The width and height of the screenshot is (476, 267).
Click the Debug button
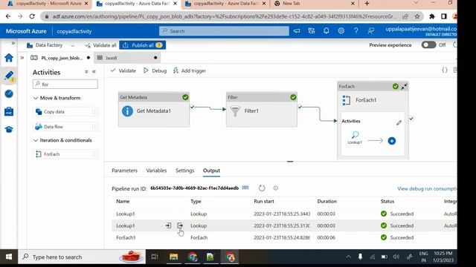pyautogui.click(x=155, y=70)
